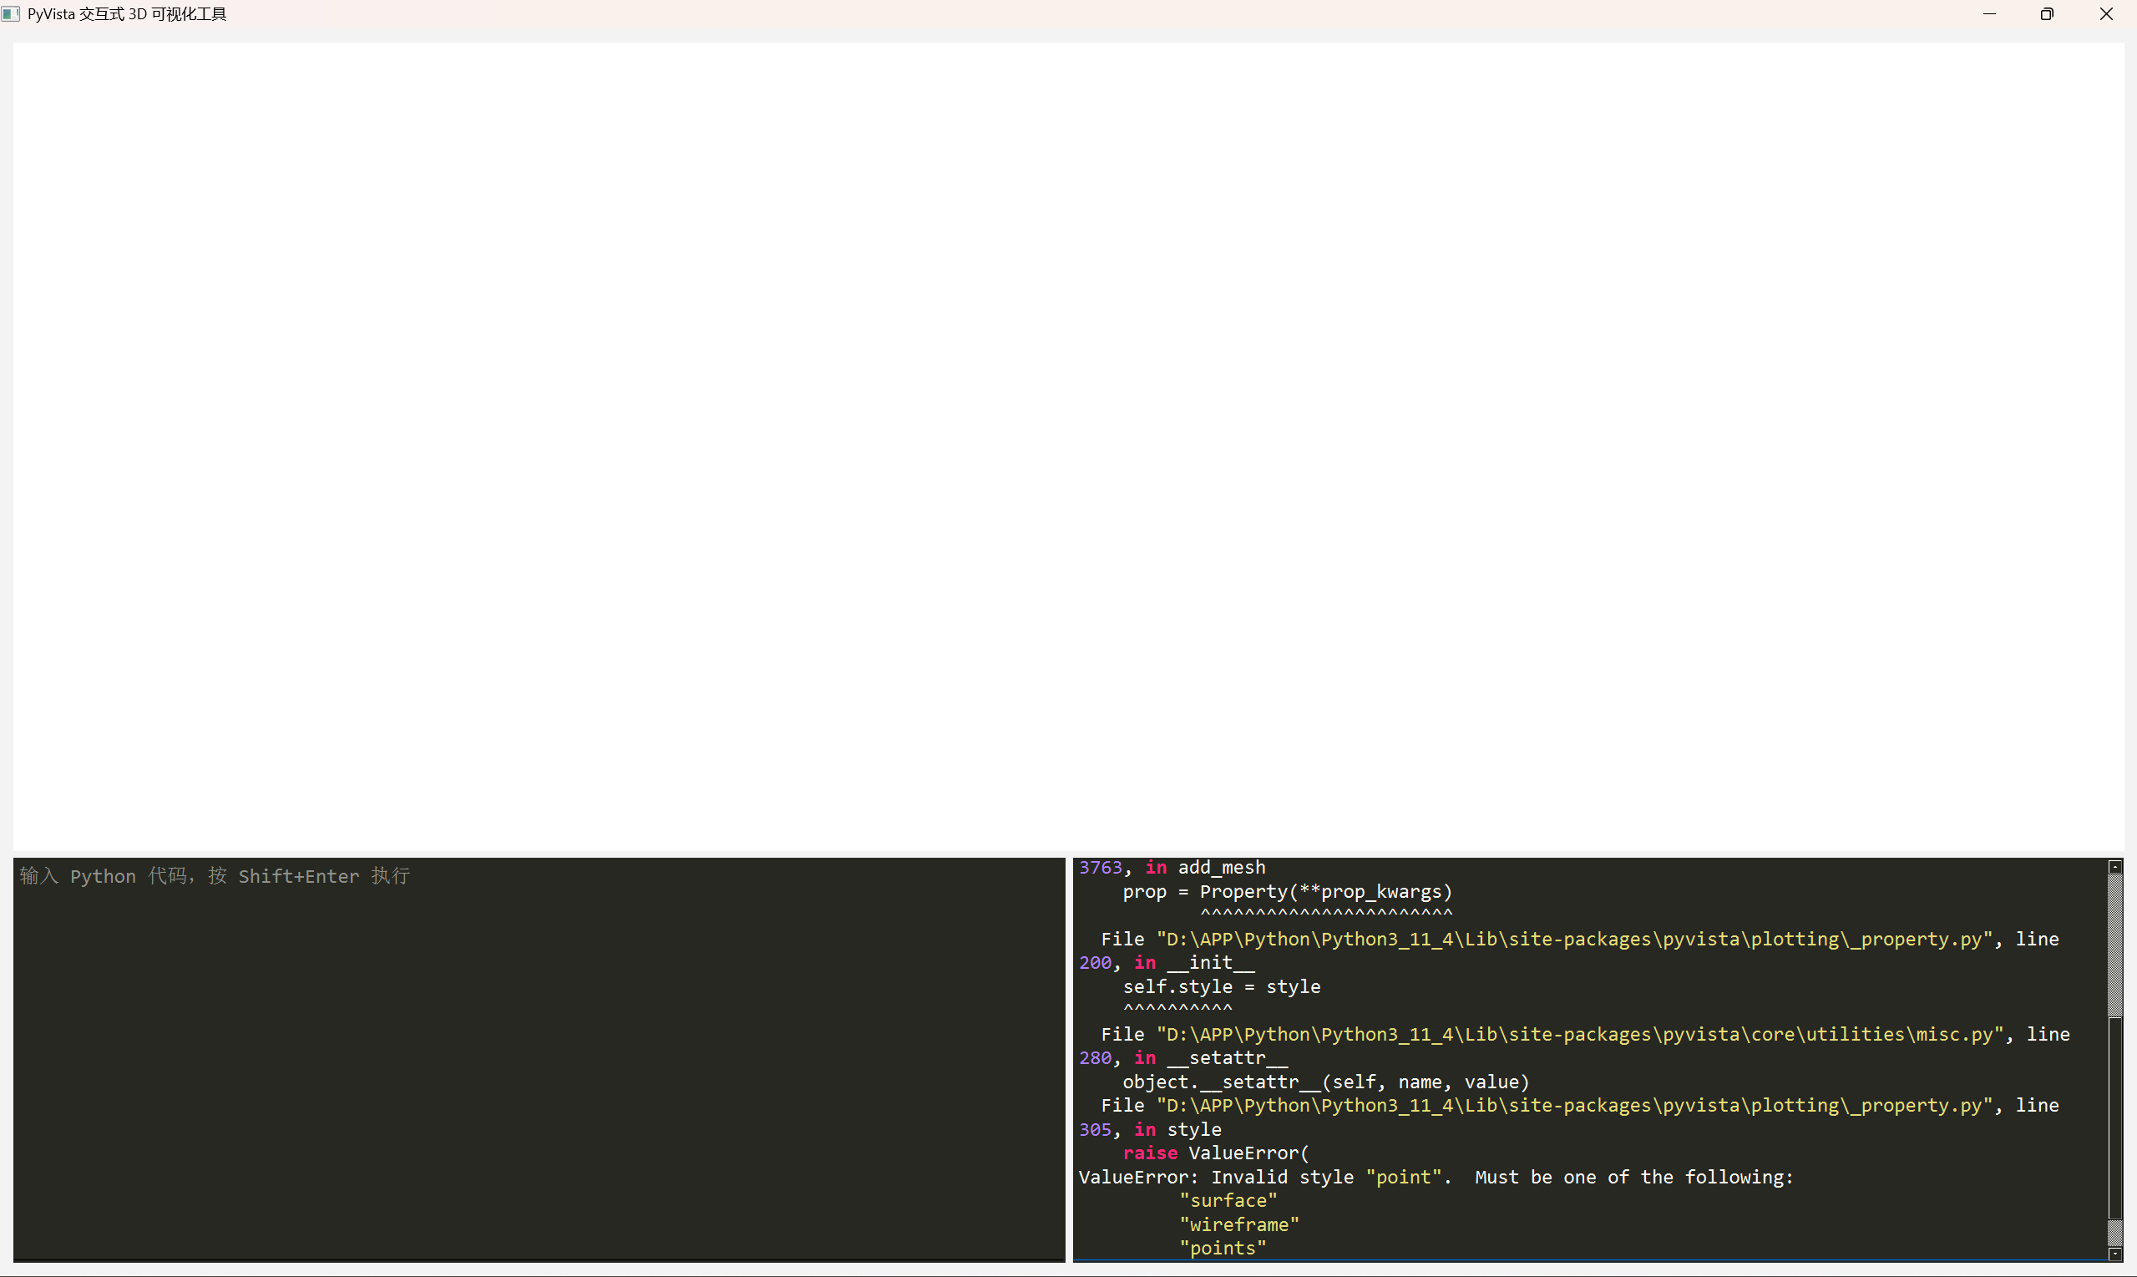The image size is (2137, 1277).
Task: Click the misc.py file path in traceback
Action: coord(1579,1034)
